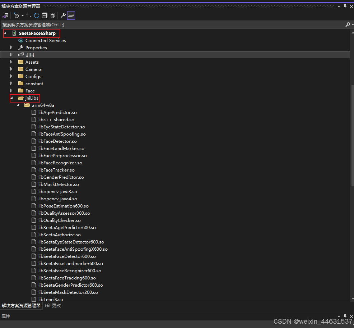Collapse all nodes with toolbar icon
The image size is (354, 328).
pos(45,15)
